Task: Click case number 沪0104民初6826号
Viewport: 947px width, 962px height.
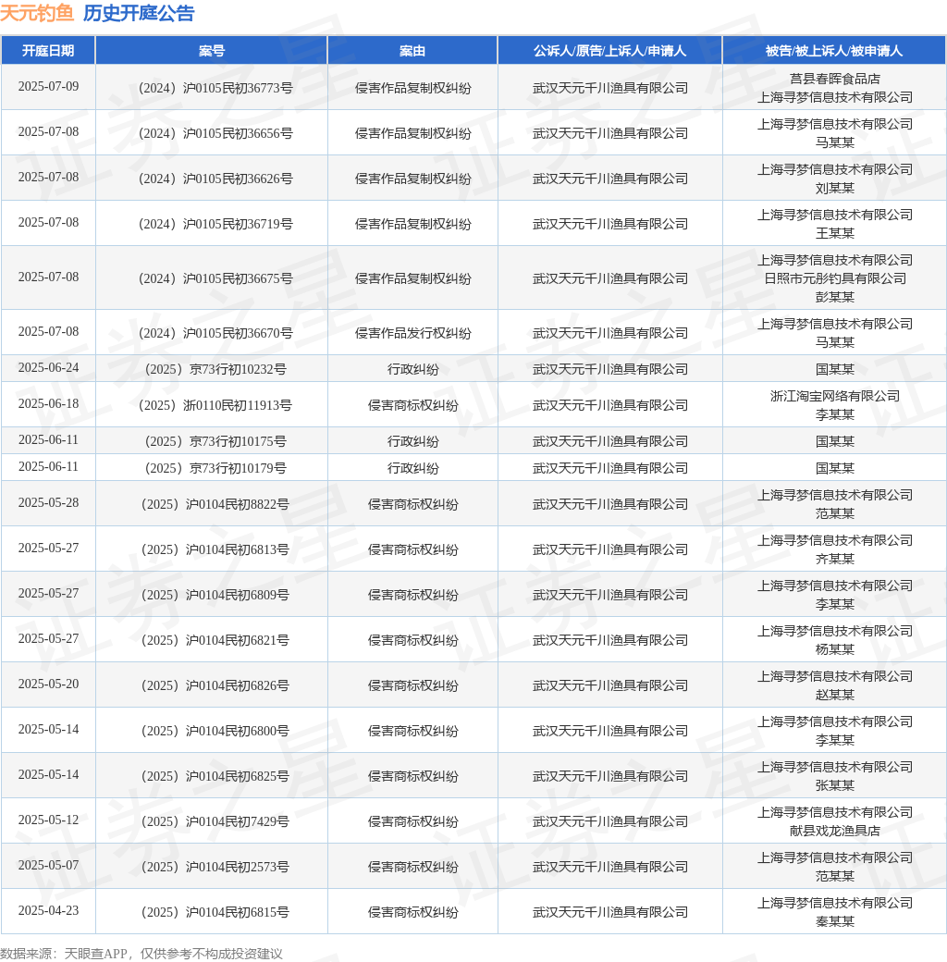Action: click(x=238, y=686)
